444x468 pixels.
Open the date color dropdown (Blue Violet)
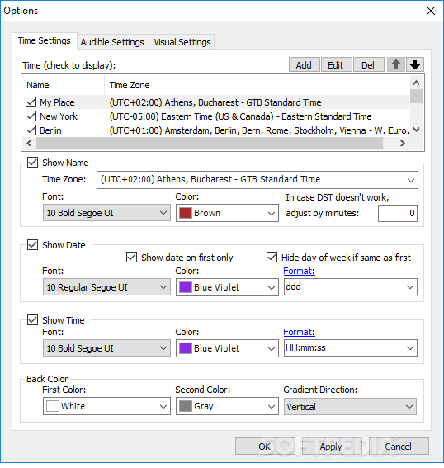tap(227, 287)
